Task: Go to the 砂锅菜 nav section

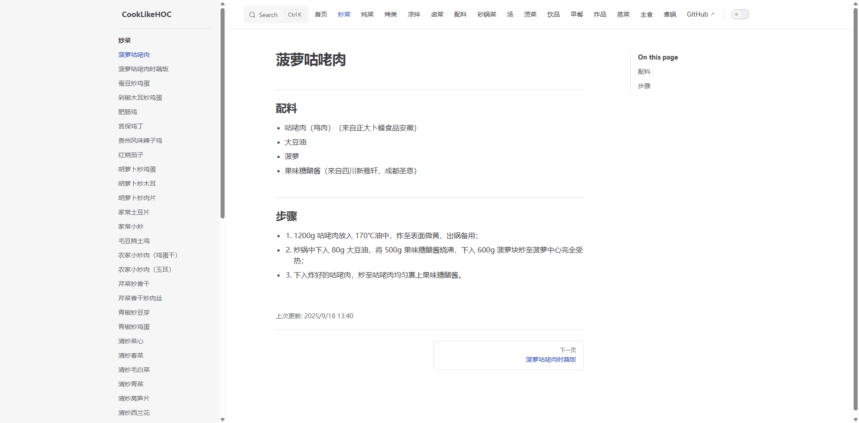Action: [487, 14]
